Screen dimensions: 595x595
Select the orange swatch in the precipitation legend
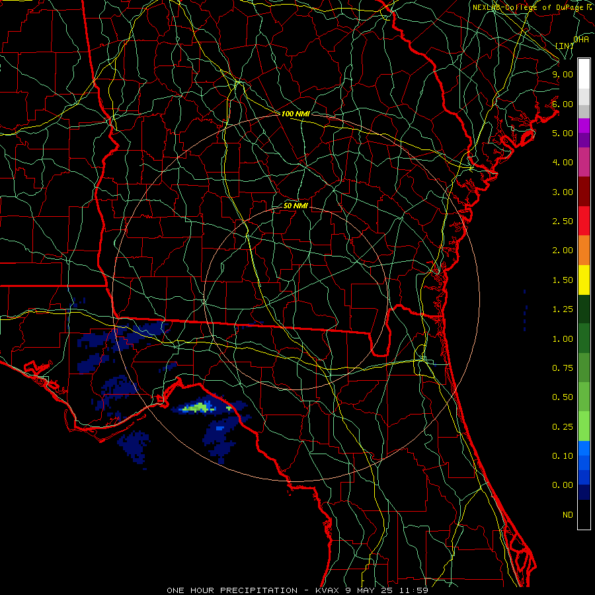point(584,251)
